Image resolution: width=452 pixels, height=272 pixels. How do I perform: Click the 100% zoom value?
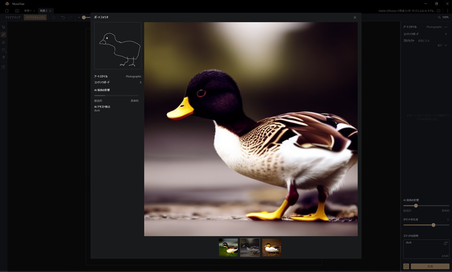click(x=445, y=18)
